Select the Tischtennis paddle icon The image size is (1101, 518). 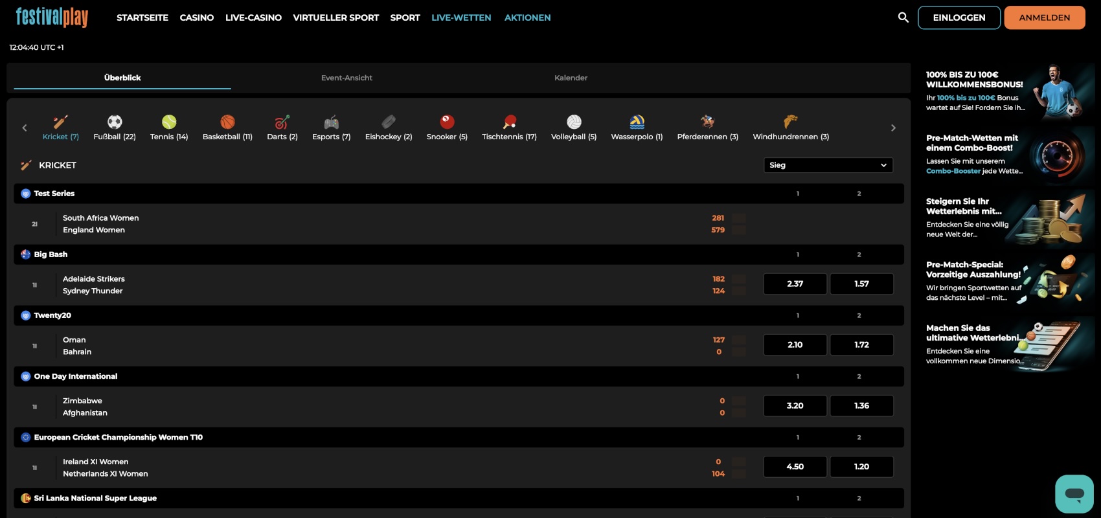point(509,122)
